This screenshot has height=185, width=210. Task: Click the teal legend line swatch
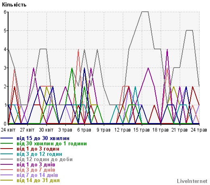pyautogui.click(x=6, y=154)
